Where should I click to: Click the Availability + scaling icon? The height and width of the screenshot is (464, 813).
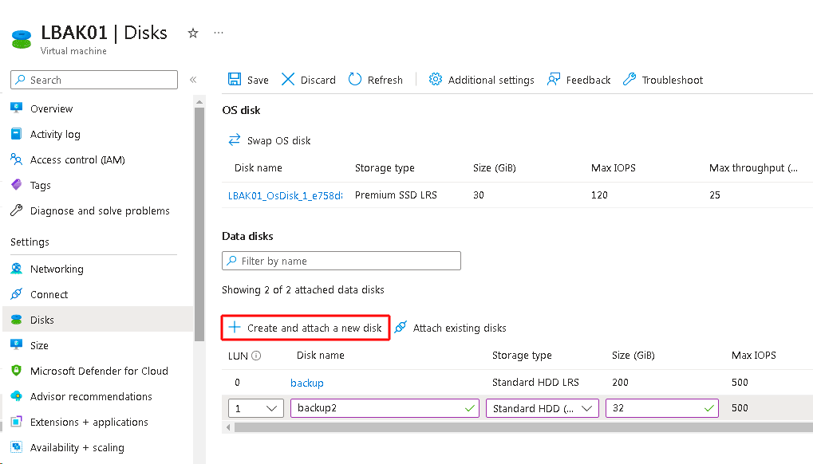coord(17,446)
